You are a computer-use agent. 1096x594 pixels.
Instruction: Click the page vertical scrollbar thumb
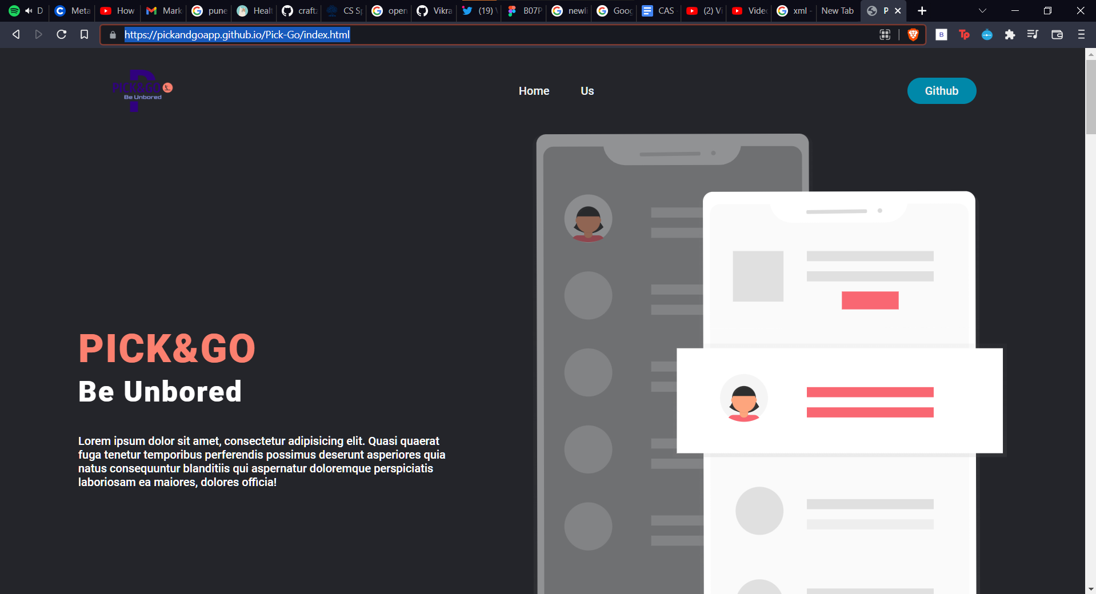(x=1091, y=97)
